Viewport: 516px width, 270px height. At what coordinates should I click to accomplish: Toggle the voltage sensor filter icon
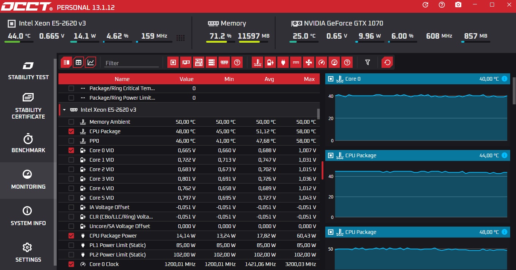(270, 62)
